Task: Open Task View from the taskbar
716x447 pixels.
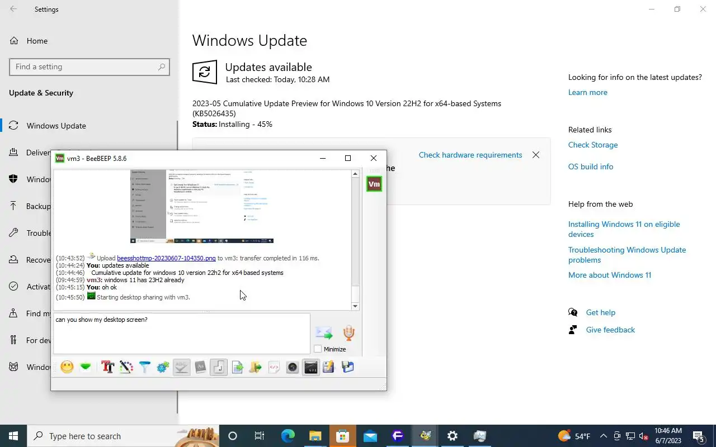Action: click(x=260, y=436)
